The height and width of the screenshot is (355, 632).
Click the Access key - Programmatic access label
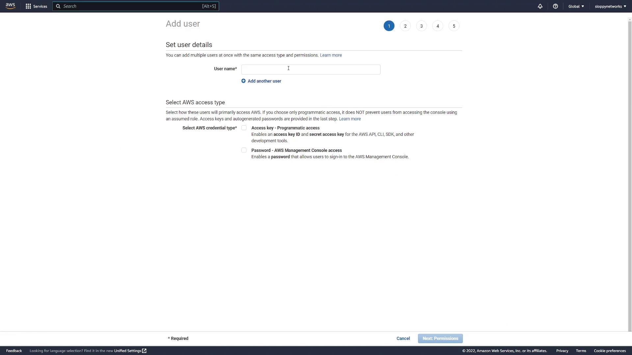tap(285, 128)
